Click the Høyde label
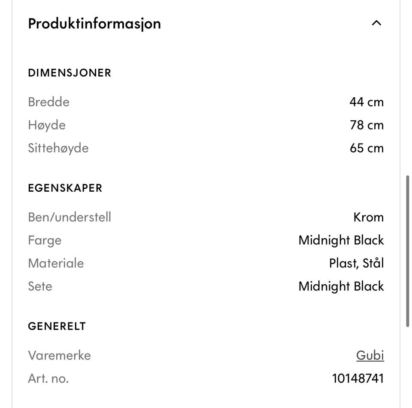This screenshot has width=412, height=408. 47,125
